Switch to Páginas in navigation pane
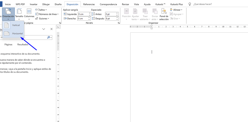This screenshot has height=122, width=248. [8, 44]
